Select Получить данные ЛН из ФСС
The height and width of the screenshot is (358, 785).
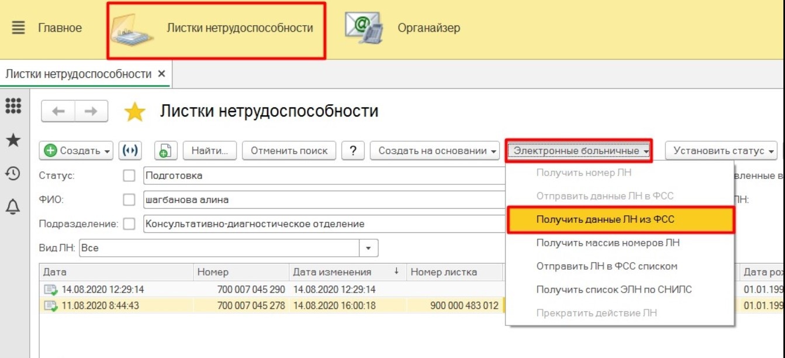tap(606, 219)
